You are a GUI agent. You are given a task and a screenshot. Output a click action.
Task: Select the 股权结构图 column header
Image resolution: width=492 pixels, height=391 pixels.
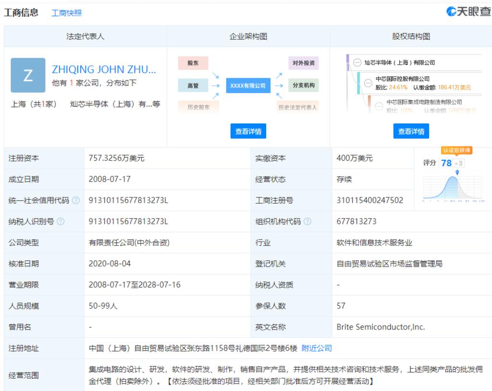411,37
